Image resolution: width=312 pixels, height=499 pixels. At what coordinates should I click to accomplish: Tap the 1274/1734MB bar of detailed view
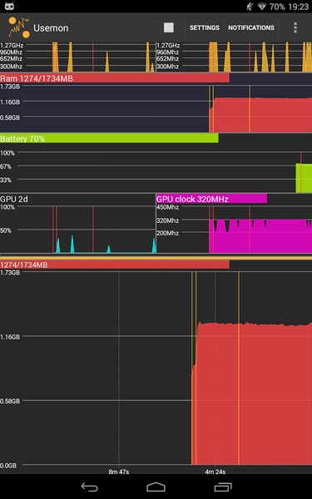[x=115, y=264]
